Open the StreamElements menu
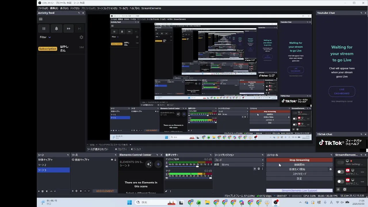 pyautogui.click(x=151, y=8)
